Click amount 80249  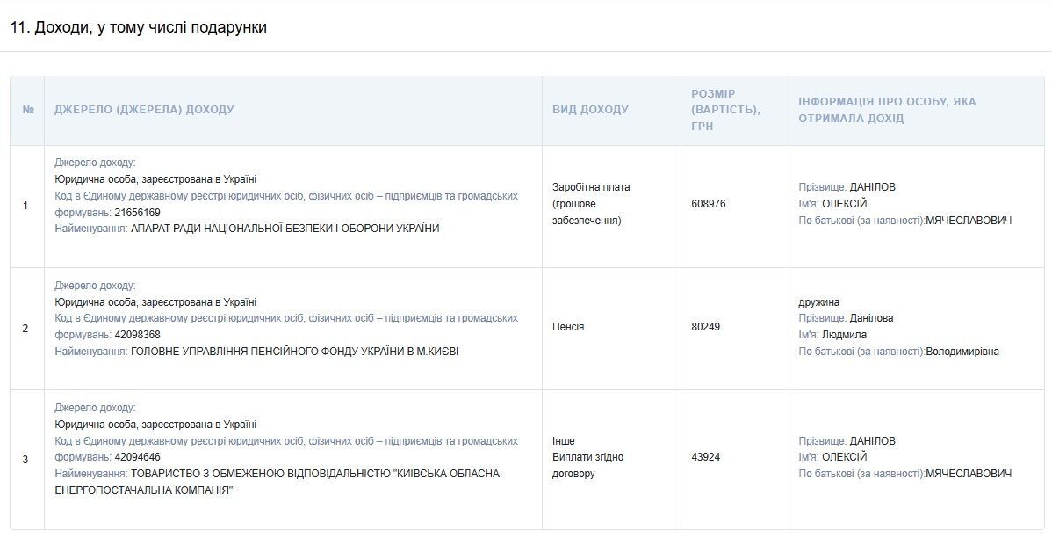click(x=706, y=327)
